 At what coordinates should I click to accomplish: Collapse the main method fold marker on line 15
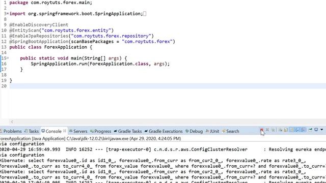pyautogui.click(x=8, y=58)
